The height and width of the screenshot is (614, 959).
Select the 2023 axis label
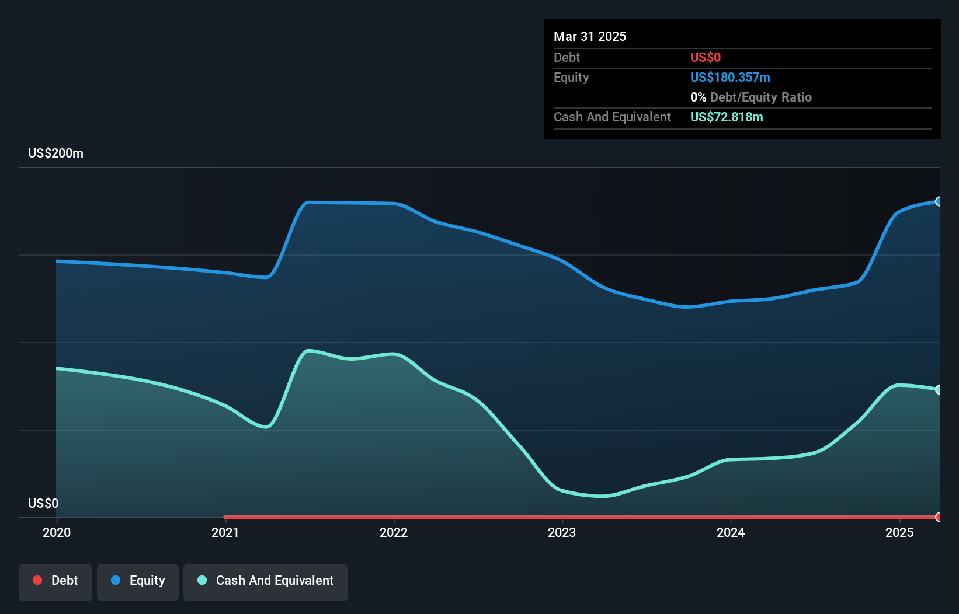(x=562, y=532)
